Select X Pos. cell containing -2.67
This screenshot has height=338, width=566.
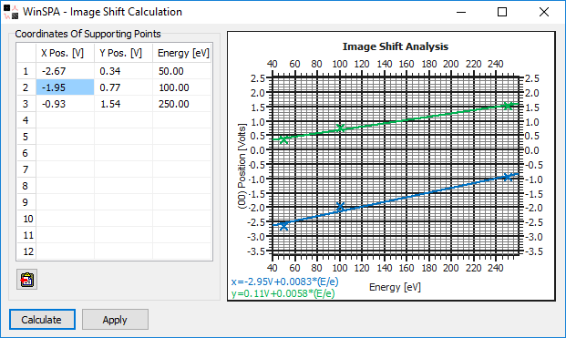coord(65,71)
